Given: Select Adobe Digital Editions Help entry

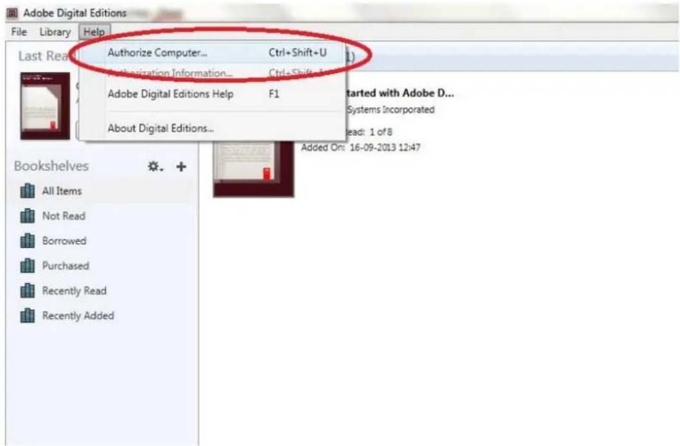Looking at the screenshot, I should 213,94.
